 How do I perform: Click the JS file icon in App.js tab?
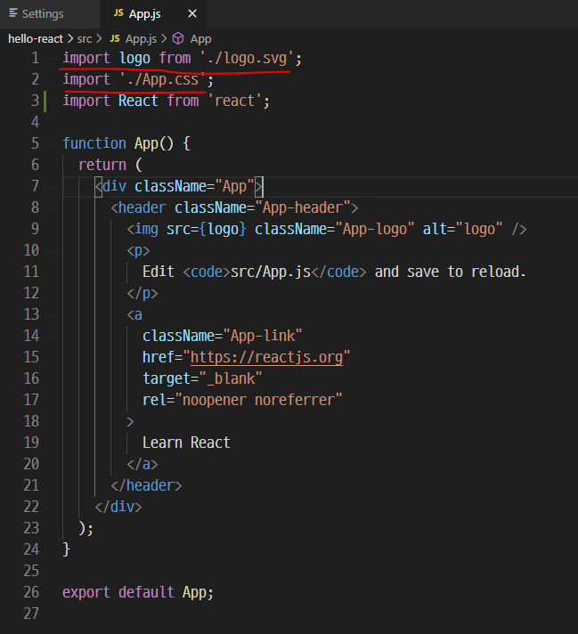[118, 13]
